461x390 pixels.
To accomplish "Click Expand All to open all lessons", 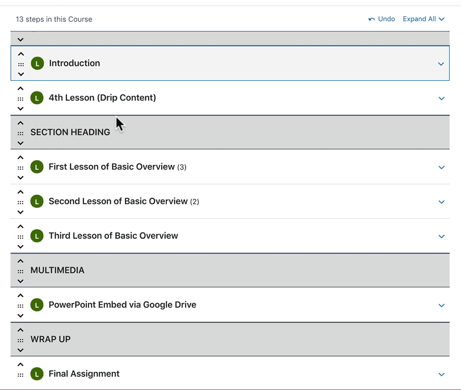I will coord(423,19).
